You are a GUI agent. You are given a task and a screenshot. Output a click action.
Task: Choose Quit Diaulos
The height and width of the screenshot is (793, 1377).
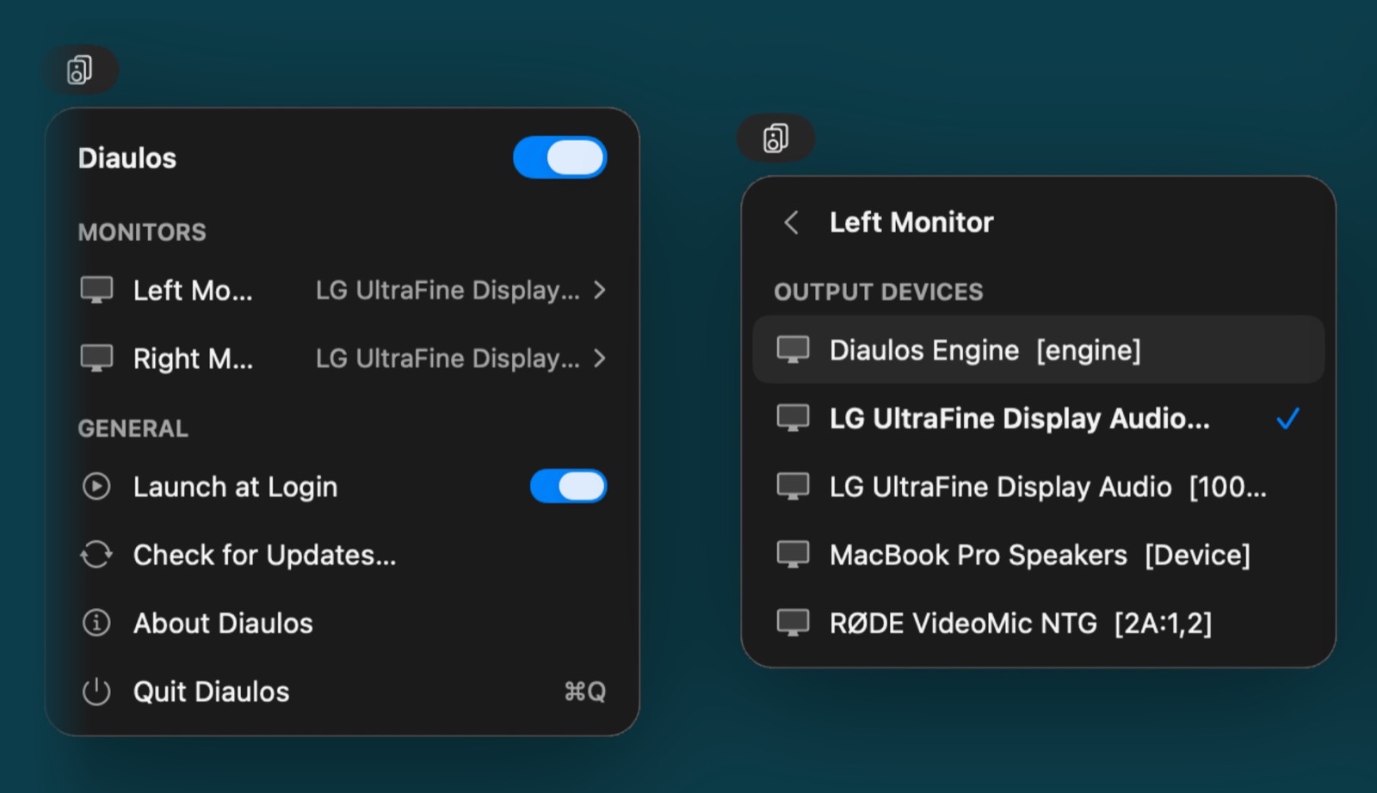pos(211,692)
